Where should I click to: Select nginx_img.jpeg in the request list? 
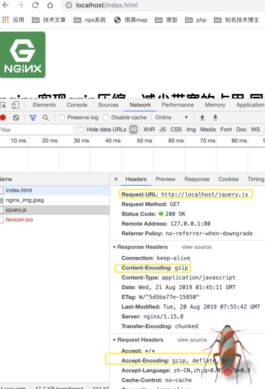coord(54,200)
